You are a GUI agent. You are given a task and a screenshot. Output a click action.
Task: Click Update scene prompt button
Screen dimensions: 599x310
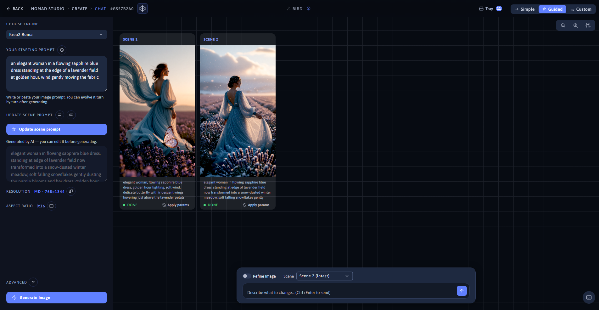(57, 129)
